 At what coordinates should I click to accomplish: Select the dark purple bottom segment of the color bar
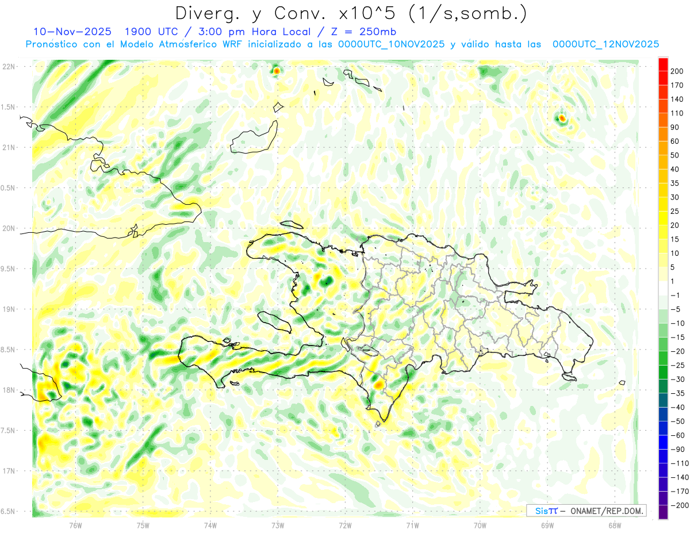[x=663, y=513]
